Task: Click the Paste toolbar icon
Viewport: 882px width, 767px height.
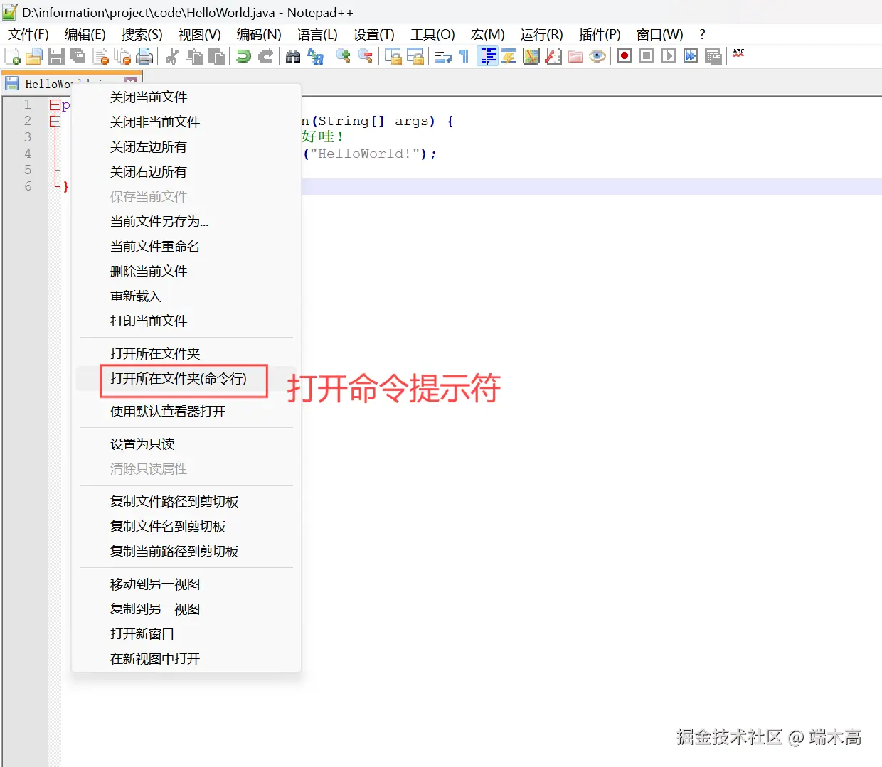Action: coord(217,56)
